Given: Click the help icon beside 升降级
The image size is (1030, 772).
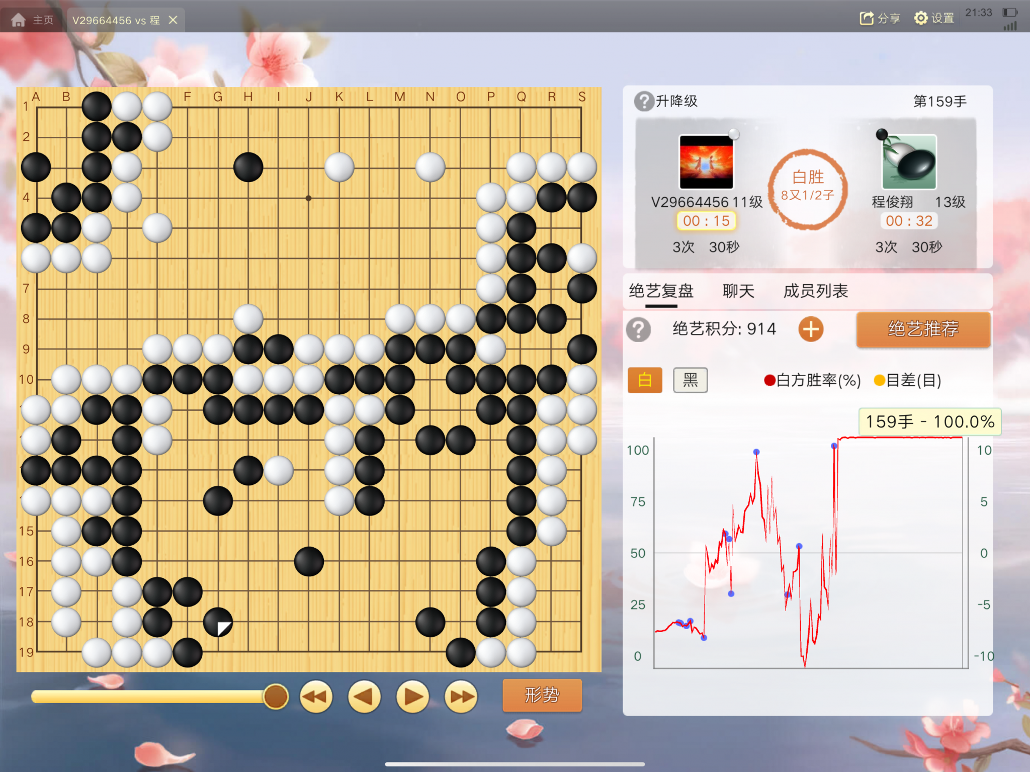Looking at the screenshot, I should point(643,101).
